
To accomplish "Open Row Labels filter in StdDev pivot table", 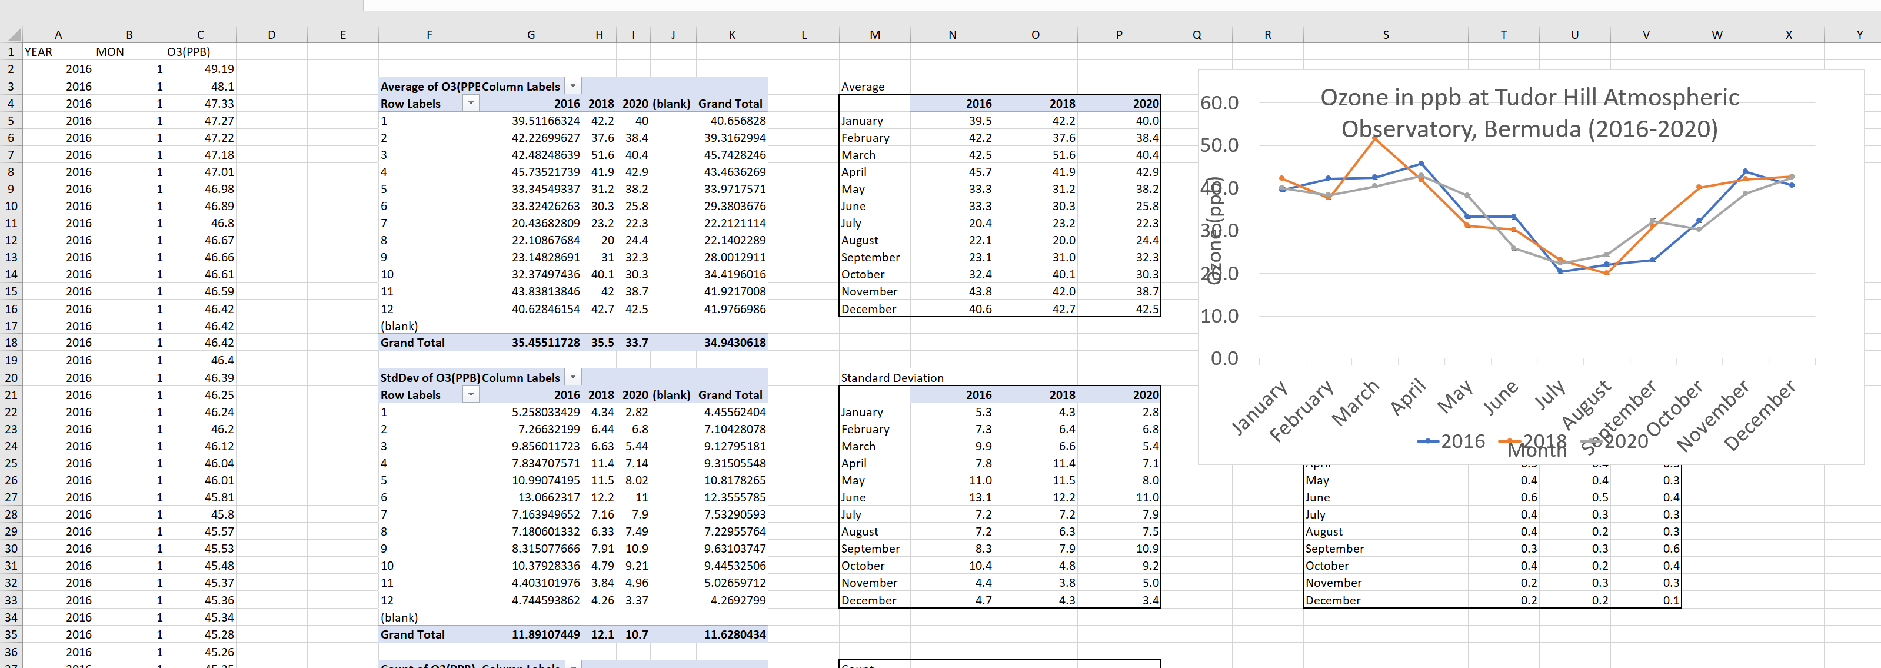I will (471, 394).
